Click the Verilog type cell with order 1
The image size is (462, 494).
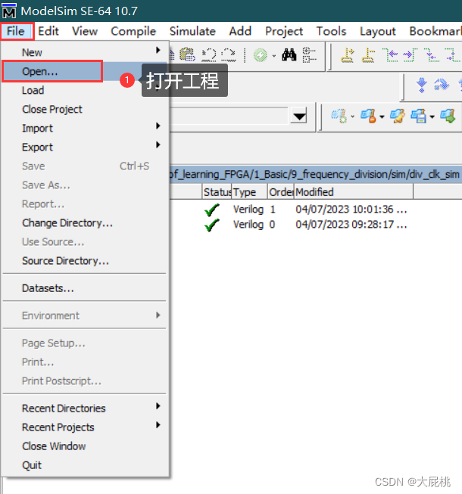(x=248, y=210)
